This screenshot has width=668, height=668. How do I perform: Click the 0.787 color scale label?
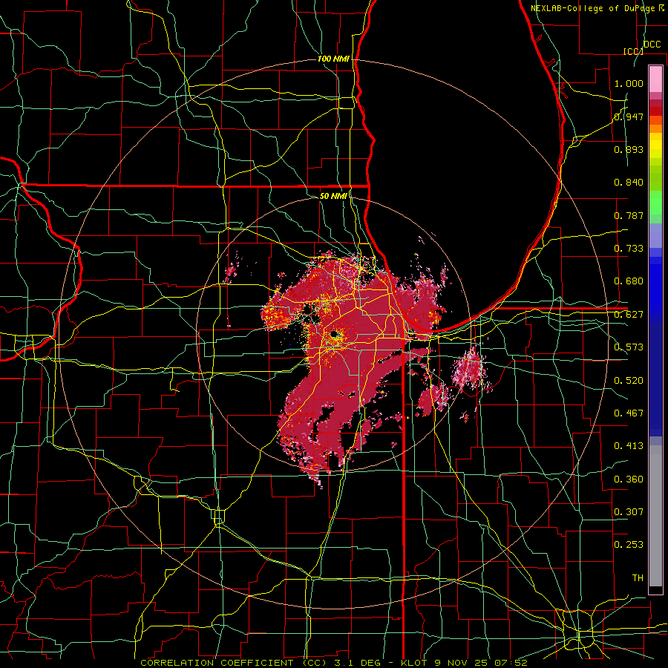[x=629, y=215]
